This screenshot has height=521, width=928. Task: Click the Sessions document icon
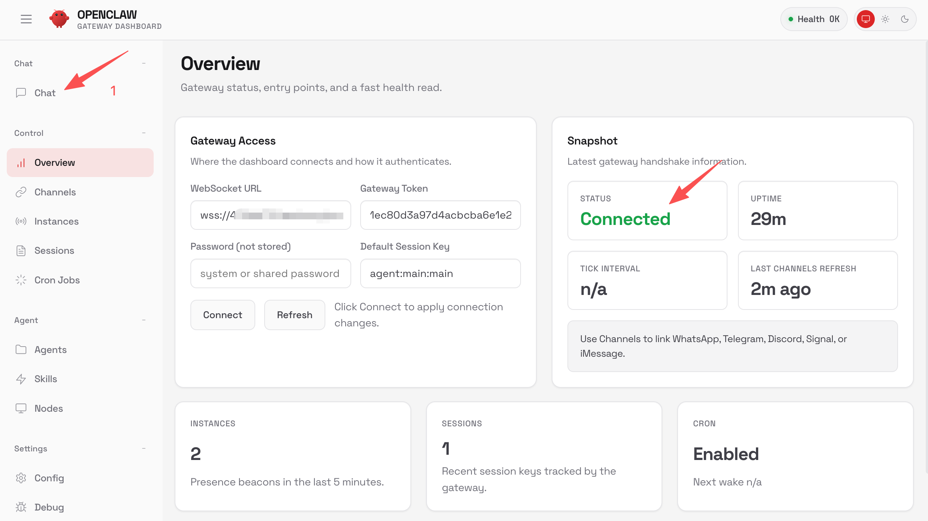click(x=21, y=250)
